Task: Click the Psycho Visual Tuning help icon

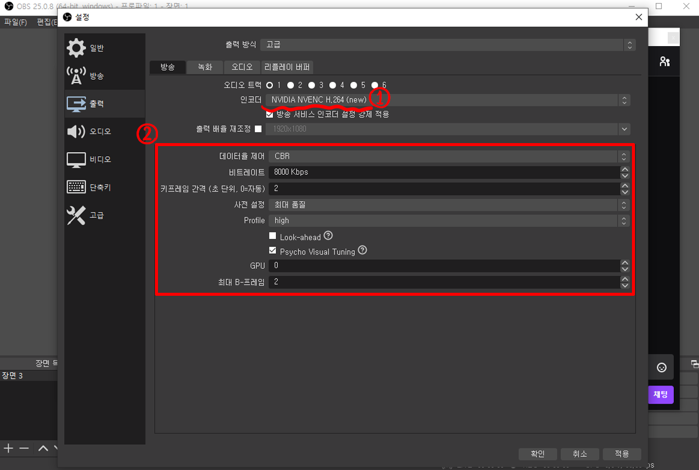Action: click(x=363, y=250)
